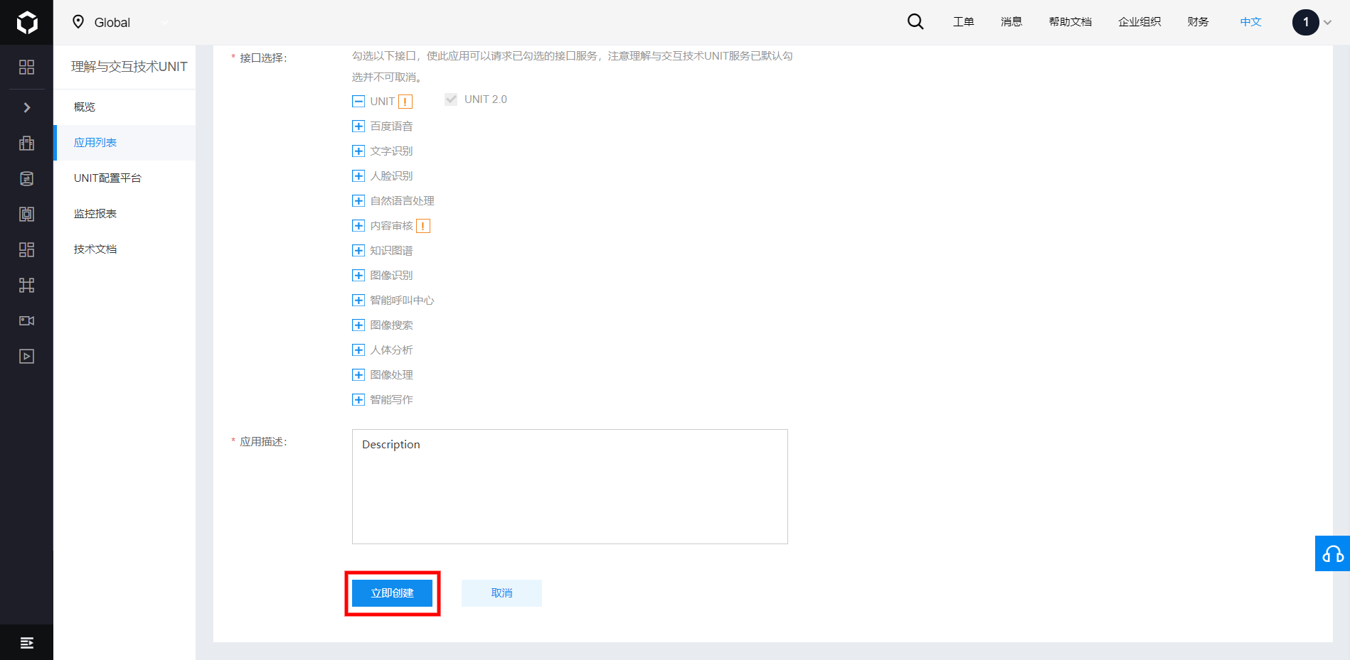Click the nested-squares icon in the sidebar

(x=26, y=214)
